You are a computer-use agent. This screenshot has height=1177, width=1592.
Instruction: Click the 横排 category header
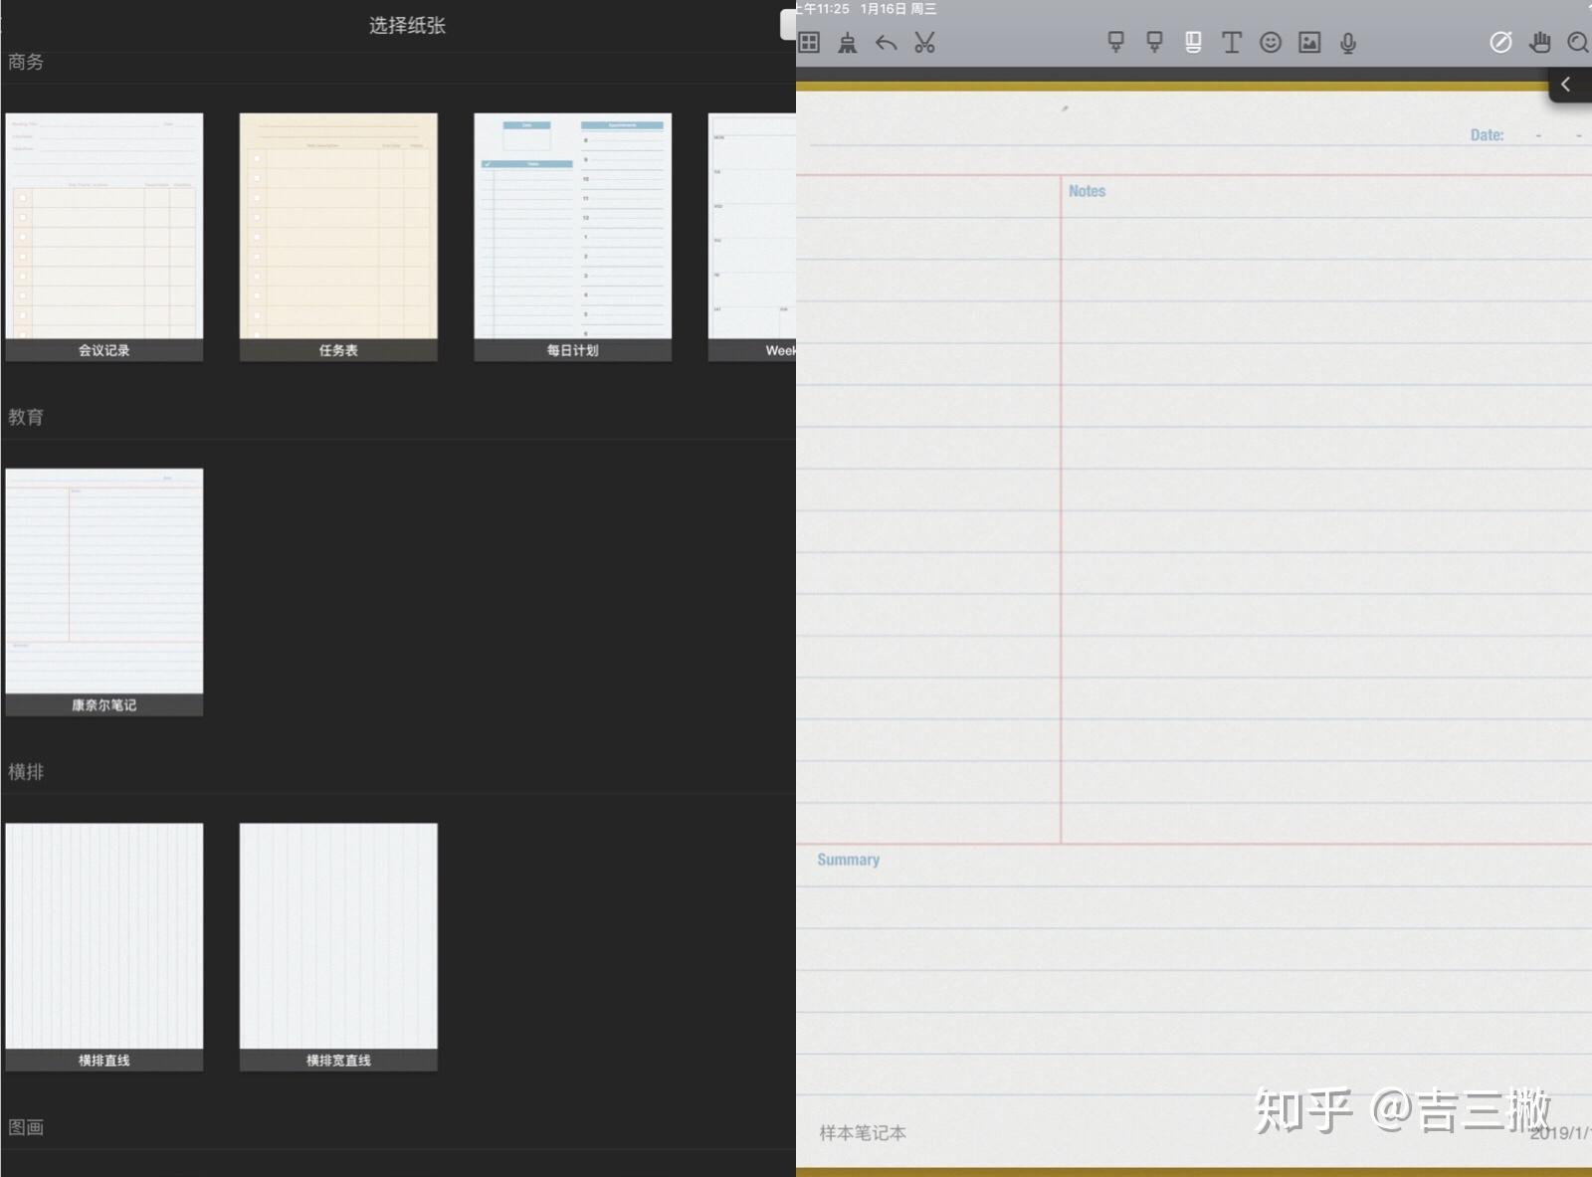click(x=26, y=772)
